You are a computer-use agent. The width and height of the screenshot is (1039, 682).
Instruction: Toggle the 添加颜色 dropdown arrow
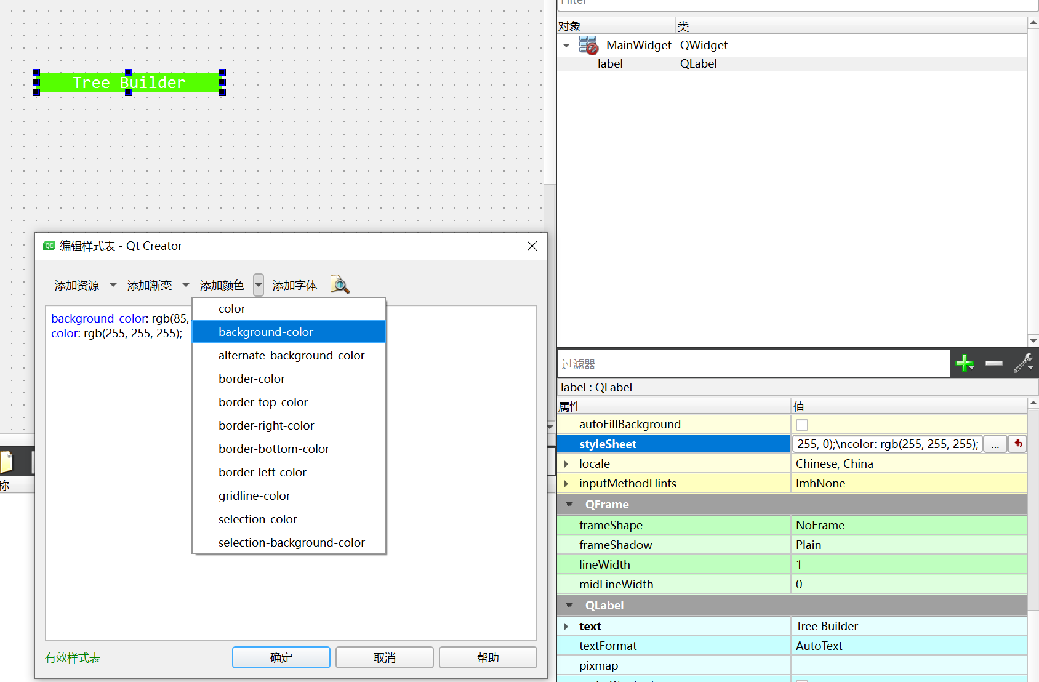pos(259,285)
